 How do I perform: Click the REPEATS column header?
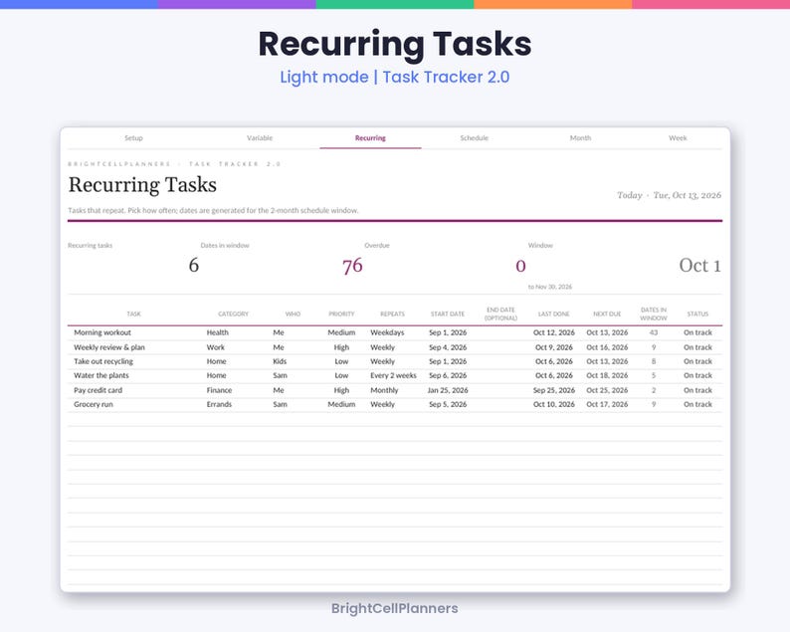392,314
